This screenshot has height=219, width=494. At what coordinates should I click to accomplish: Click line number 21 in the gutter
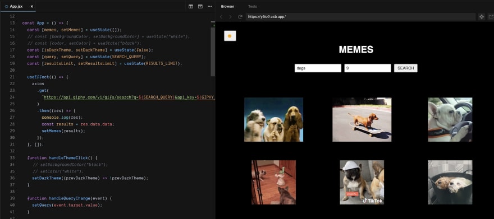click(12, 77)
